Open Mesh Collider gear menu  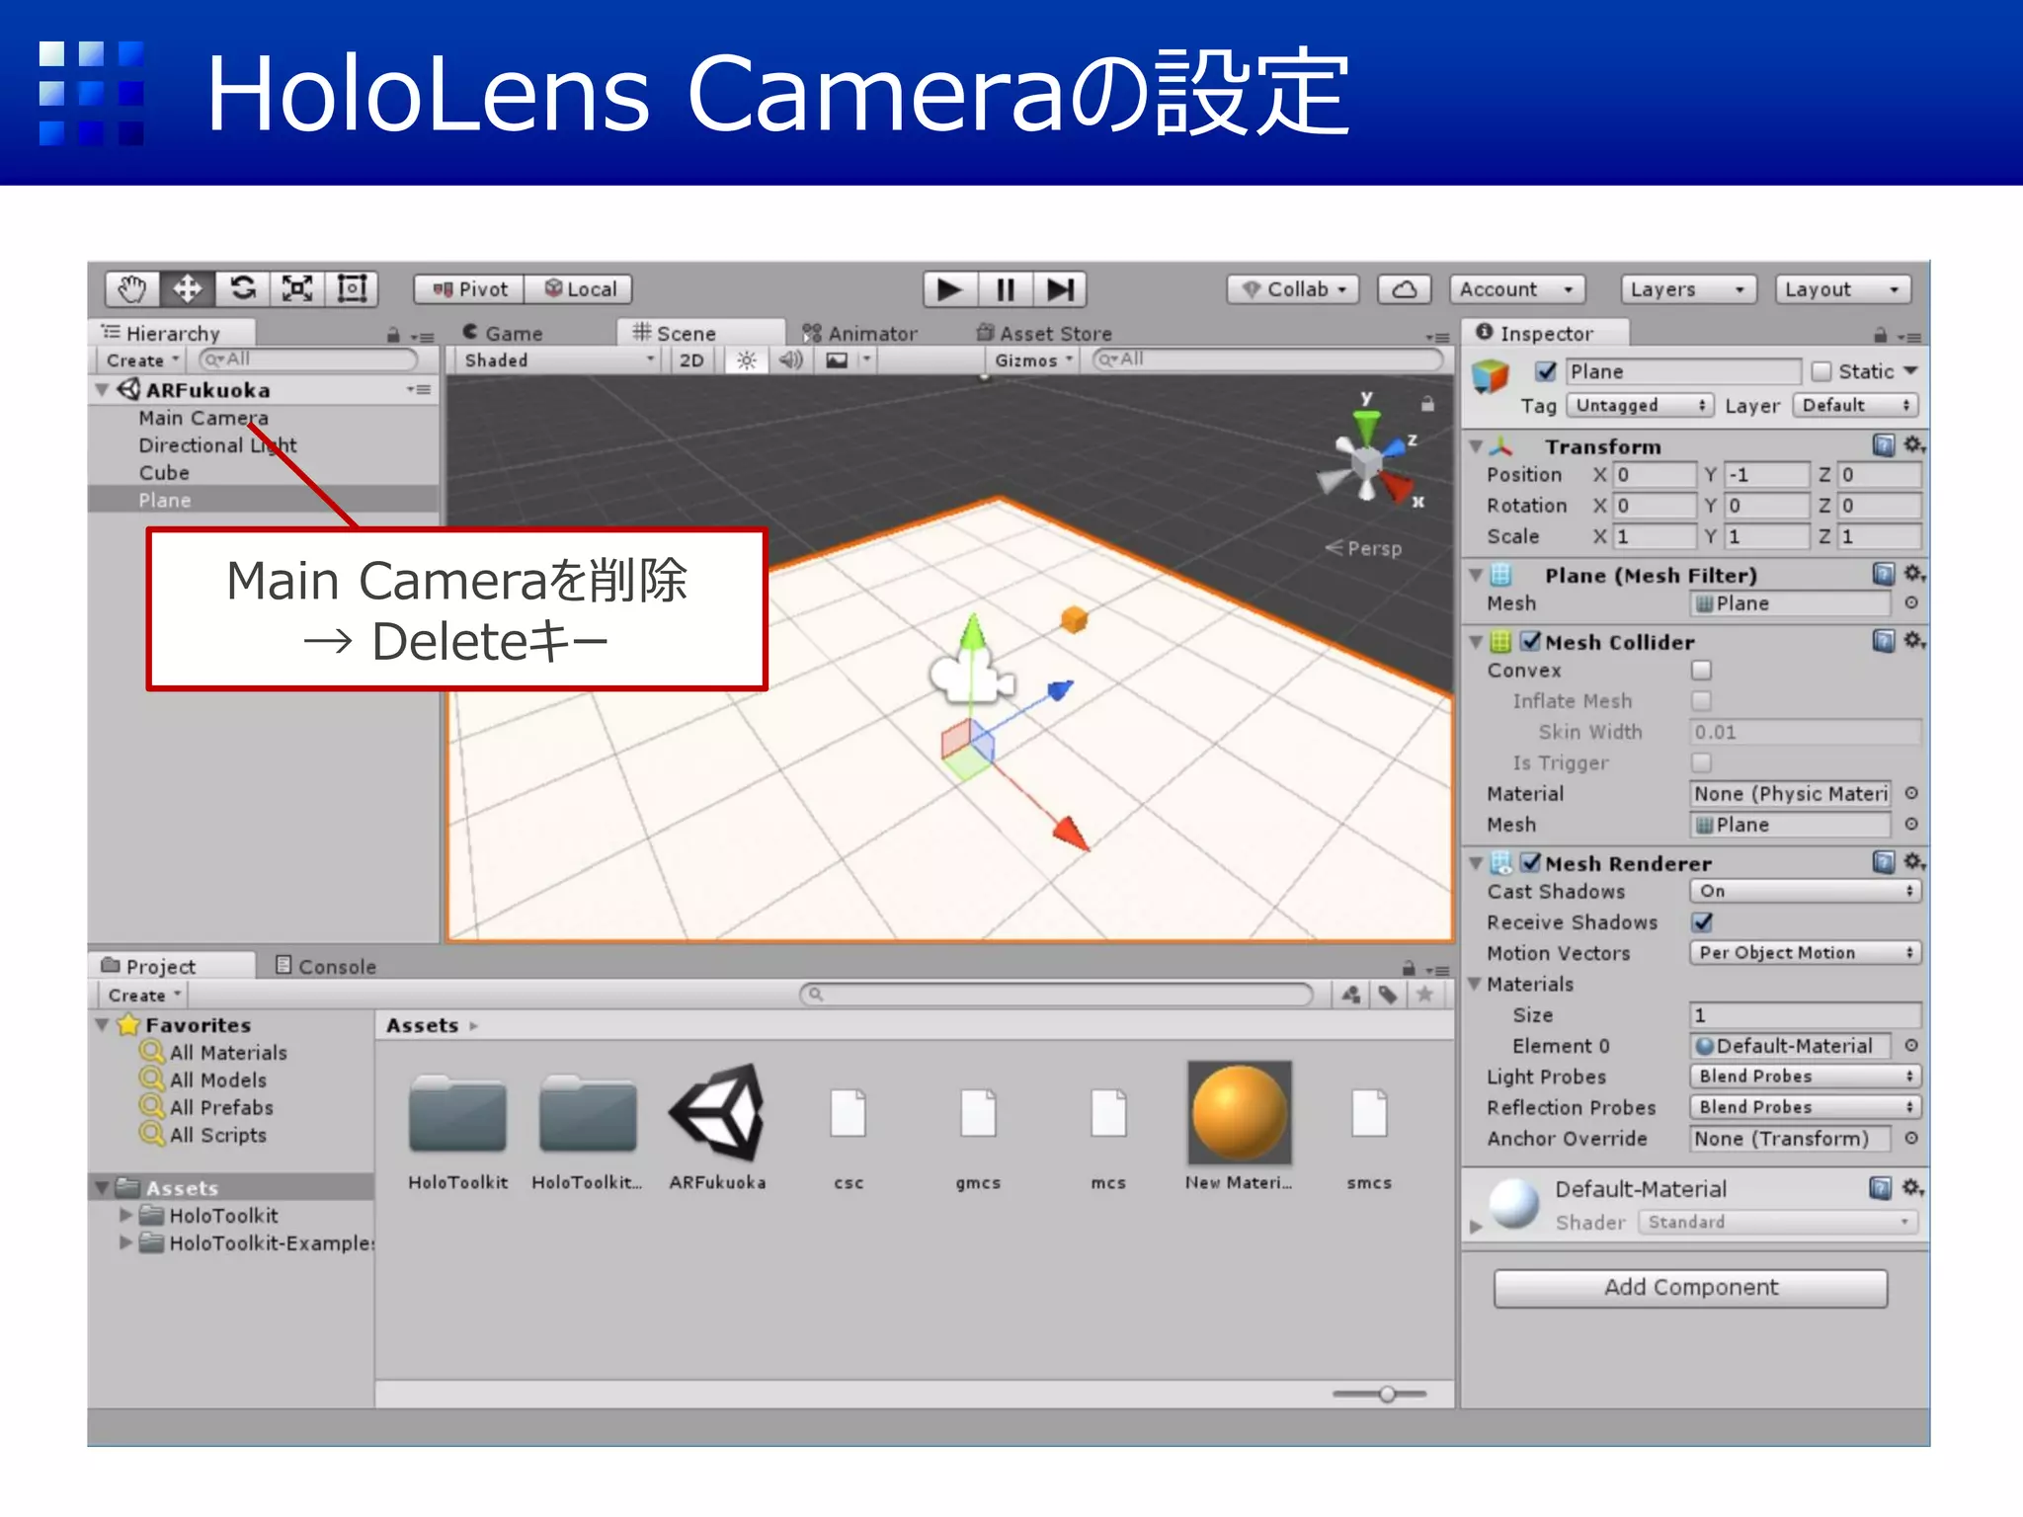1914,641
